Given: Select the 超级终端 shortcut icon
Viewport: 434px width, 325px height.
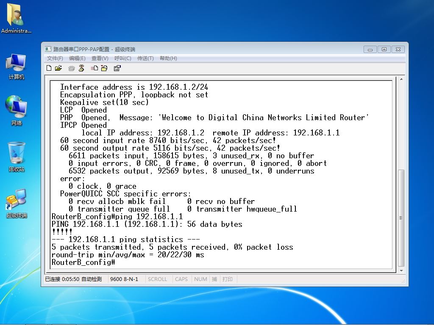Looking at the screenshot, I should pos(17,203).
